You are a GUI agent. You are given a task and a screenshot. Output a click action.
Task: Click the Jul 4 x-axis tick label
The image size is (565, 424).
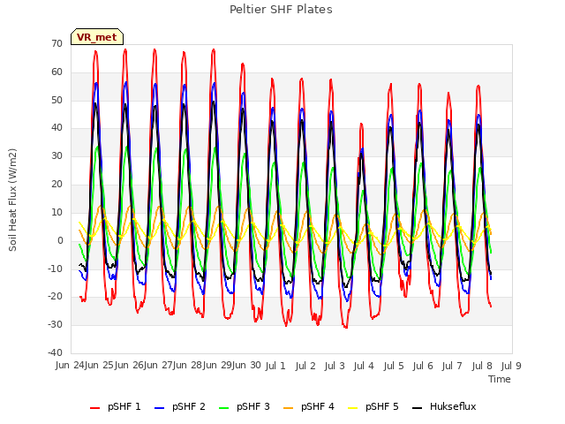point(364,366)
